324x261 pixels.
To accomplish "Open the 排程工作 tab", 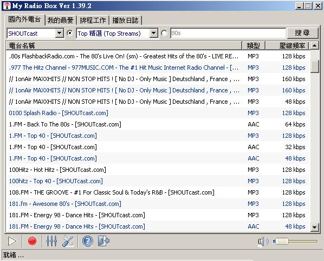I will pyautogui.click(x=93, y=20).
